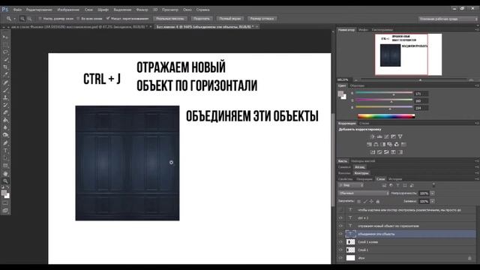Hide the 'отражаем новый объект по горизонтали' layer
This screenshot has height=270, width=480.
[340, 226]
